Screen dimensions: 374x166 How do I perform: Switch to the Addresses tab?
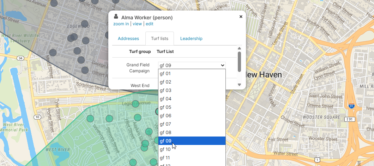(128, 38)
